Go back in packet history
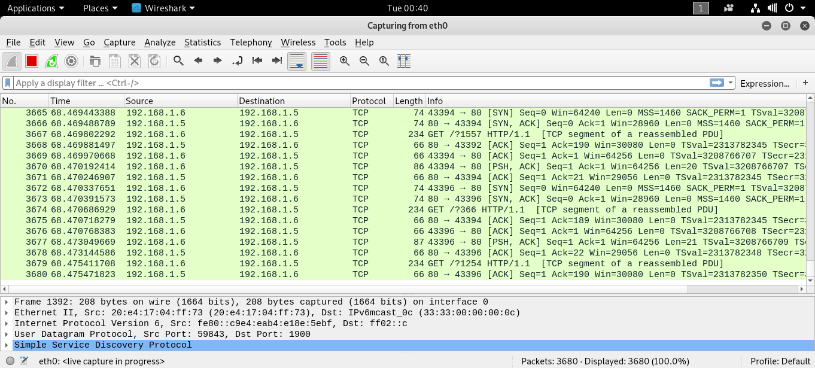Screen dimensions: 815x368 198,60
